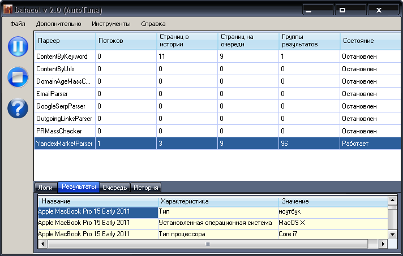Viewport: 403px width, 256px height.
Task: Open the Инструменты menu
Action: tap(111, 24)
